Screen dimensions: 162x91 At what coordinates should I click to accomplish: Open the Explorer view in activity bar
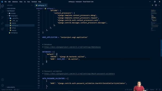click(3, 6)
